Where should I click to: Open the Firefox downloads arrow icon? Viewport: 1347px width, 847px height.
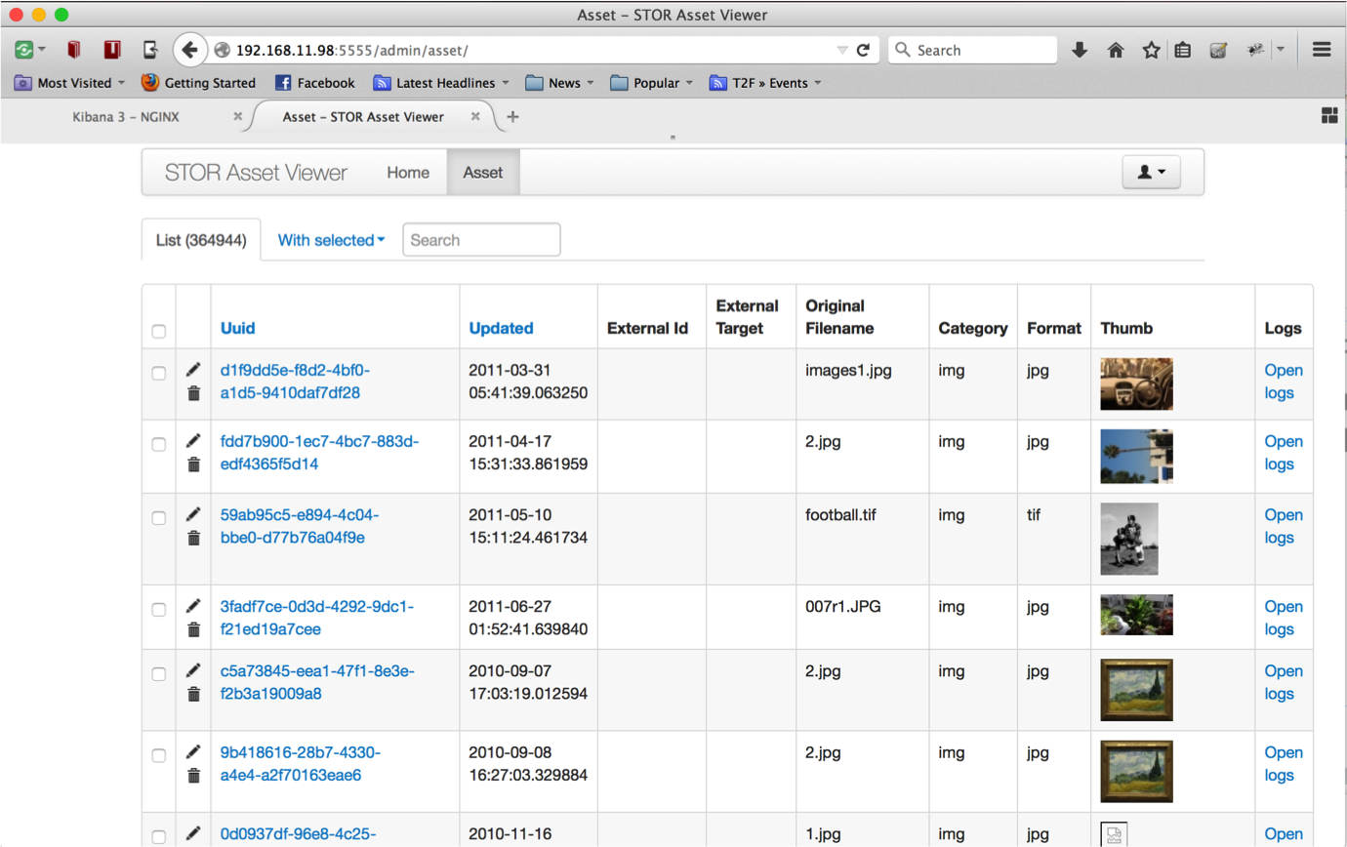pyautogui.click(x=1080, y=50)
